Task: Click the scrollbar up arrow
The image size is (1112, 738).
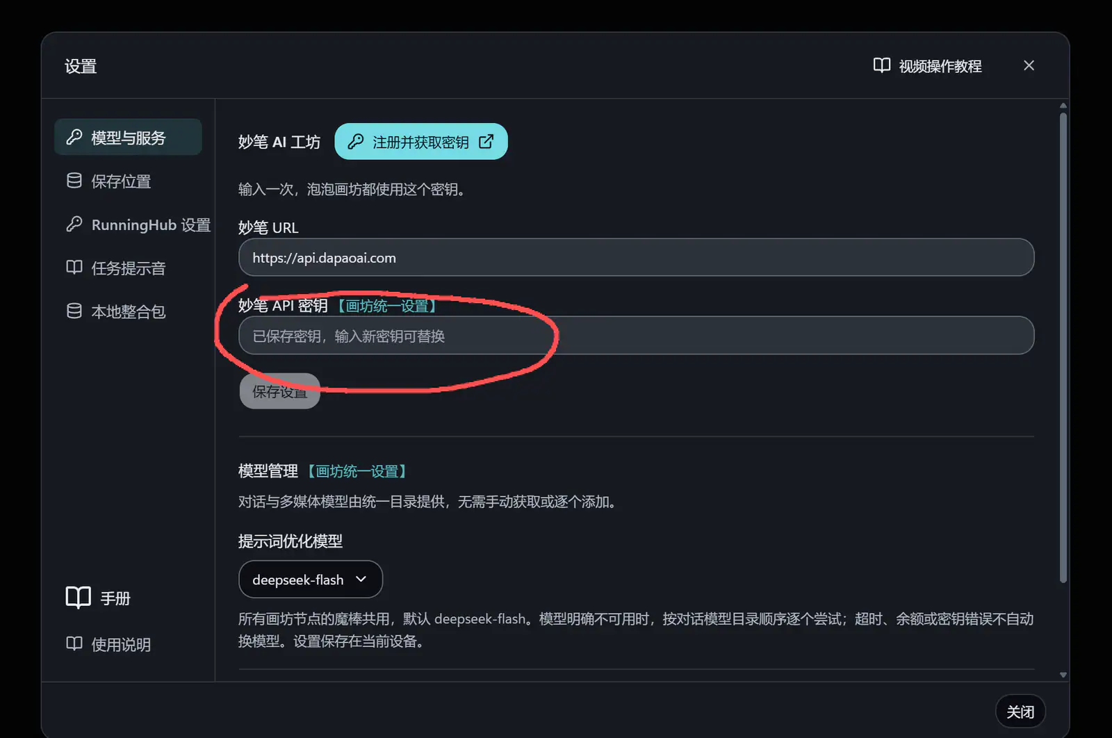Action: 1063,106
